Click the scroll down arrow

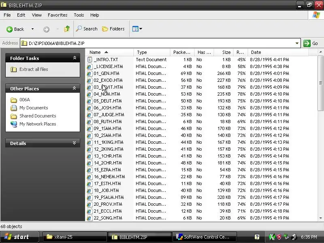tap(320, 218)
